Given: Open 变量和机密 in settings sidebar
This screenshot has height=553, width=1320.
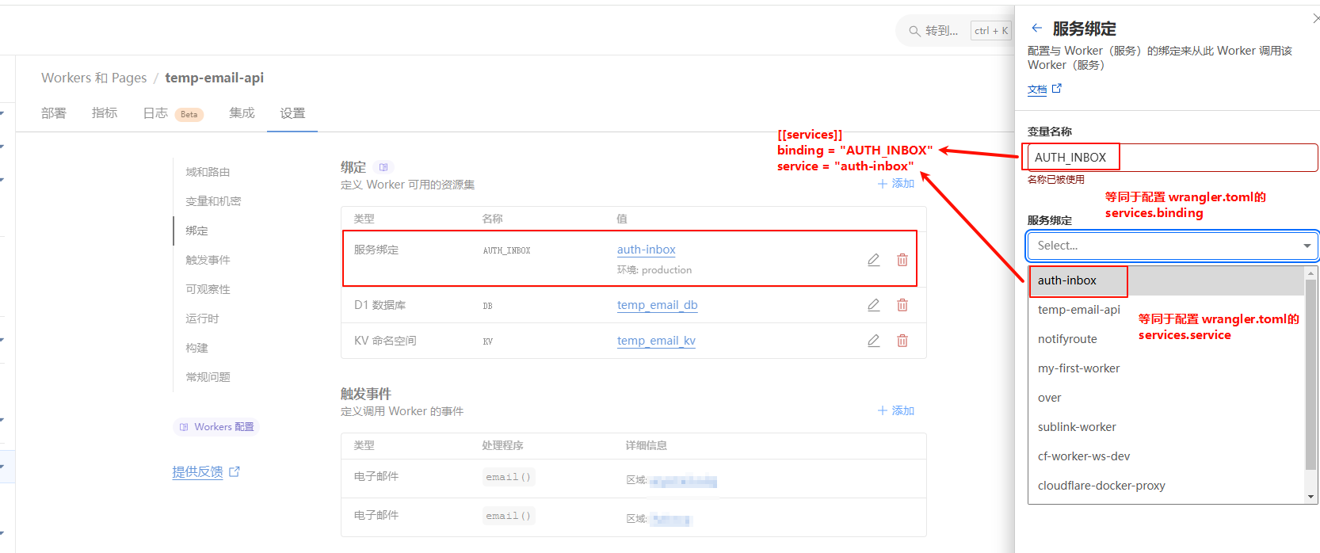Looking at the screenshot, I should coord(213,201).
